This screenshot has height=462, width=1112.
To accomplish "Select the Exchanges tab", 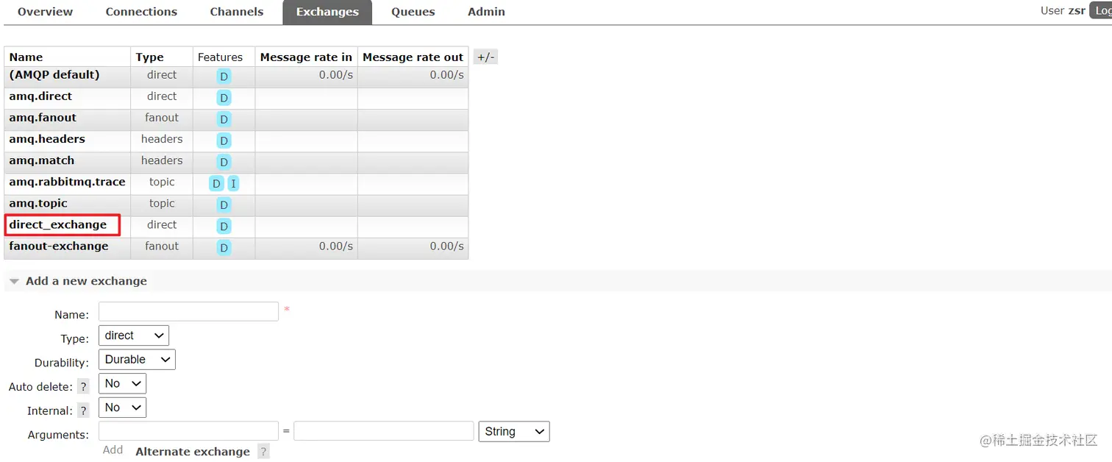I will [327, 12].
